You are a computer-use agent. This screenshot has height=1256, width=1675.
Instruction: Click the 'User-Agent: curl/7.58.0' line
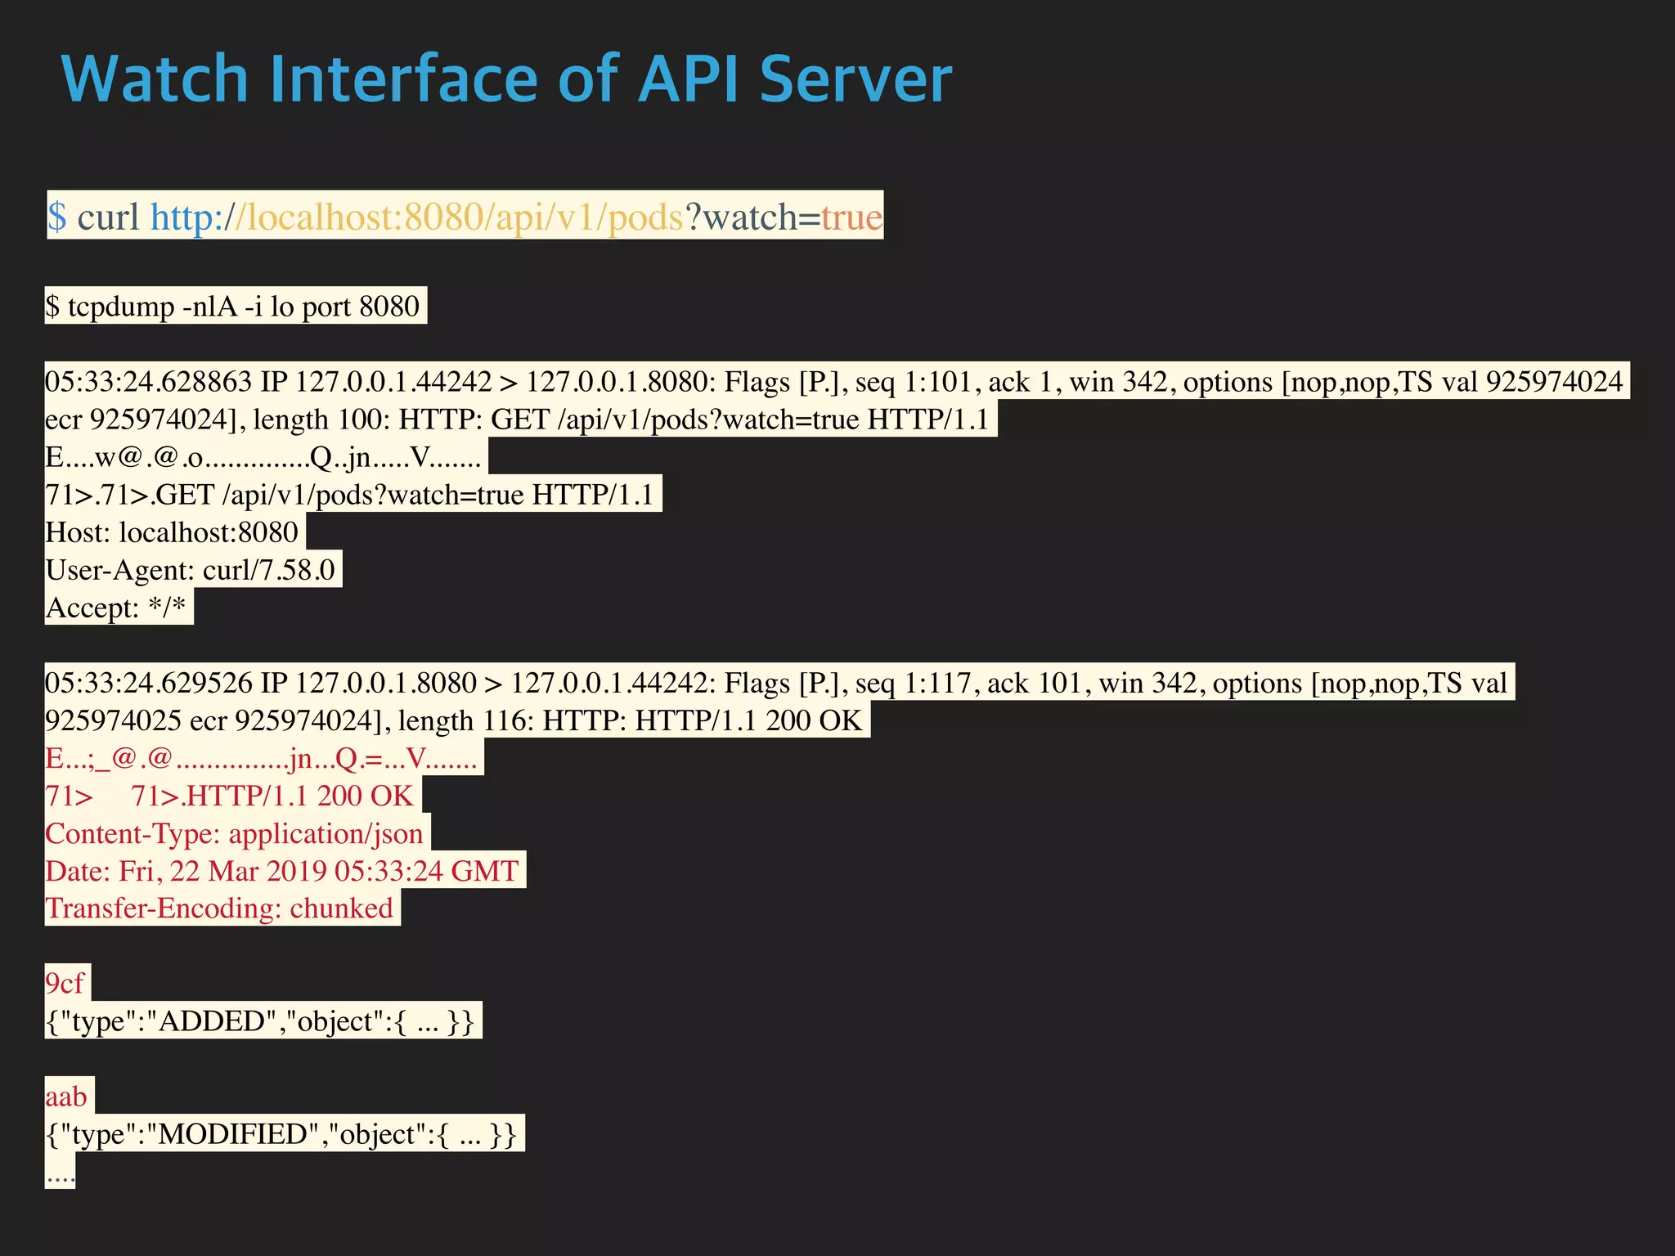[191, 570]
